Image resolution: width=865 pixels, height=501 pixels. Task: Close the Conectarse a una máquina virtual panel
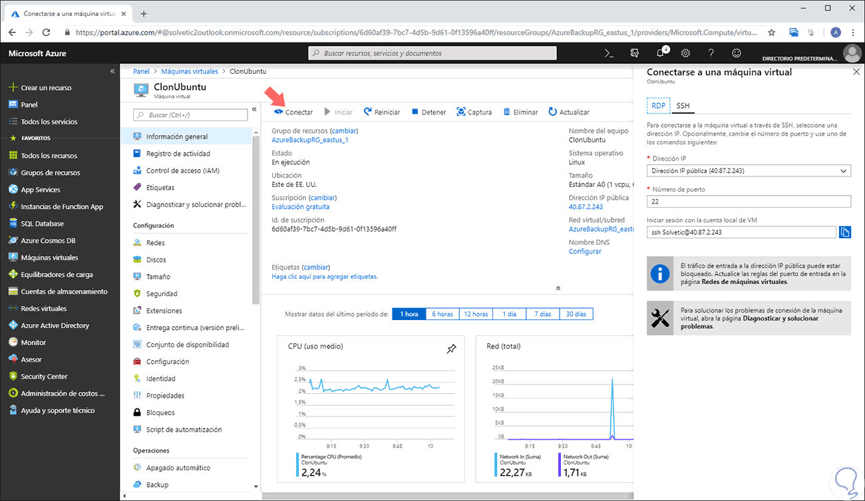856,72
